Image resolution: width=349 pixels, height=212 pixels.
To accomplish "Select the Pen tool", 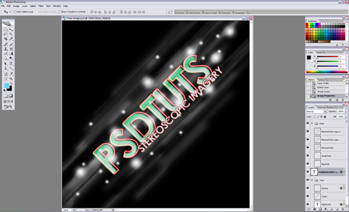I will (x=6, y=69).
